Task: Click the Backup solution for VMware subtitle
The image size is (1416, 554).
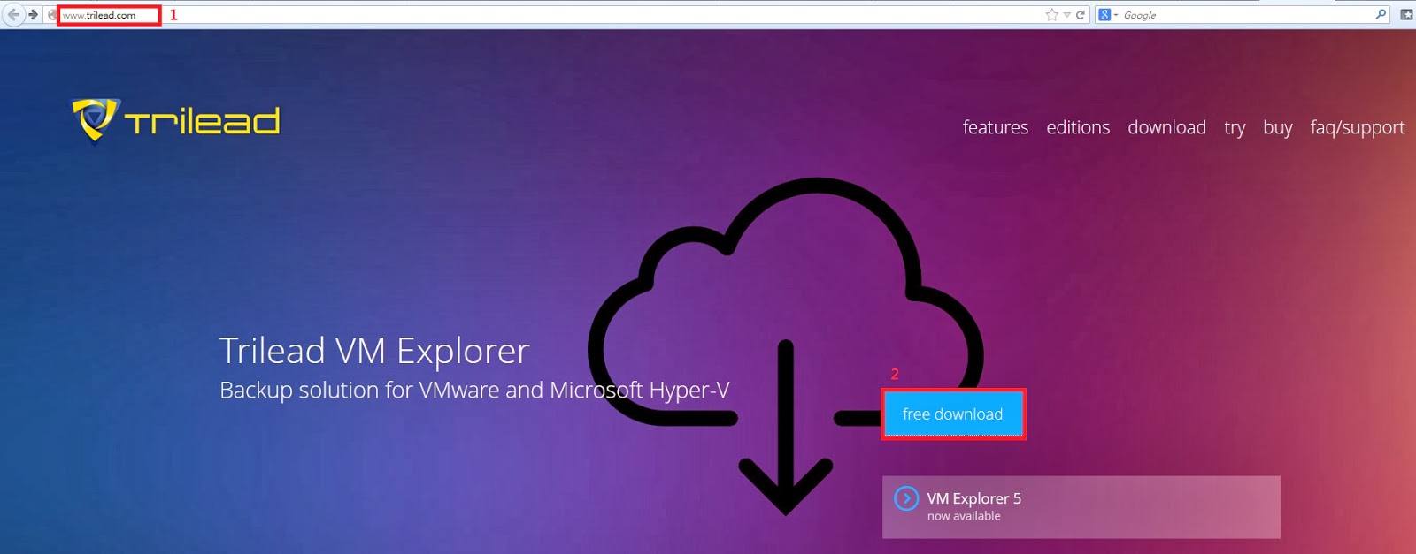Action: [474, 391]
